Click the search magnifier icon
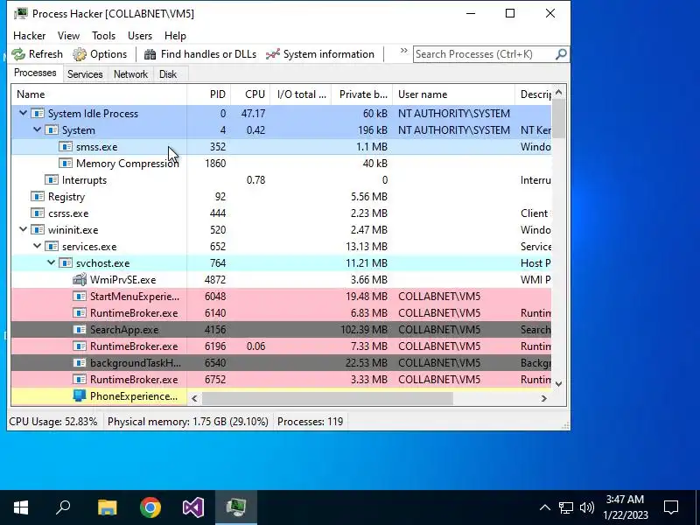This screenshot has height=525, width=700. click(x=561, y=54)
